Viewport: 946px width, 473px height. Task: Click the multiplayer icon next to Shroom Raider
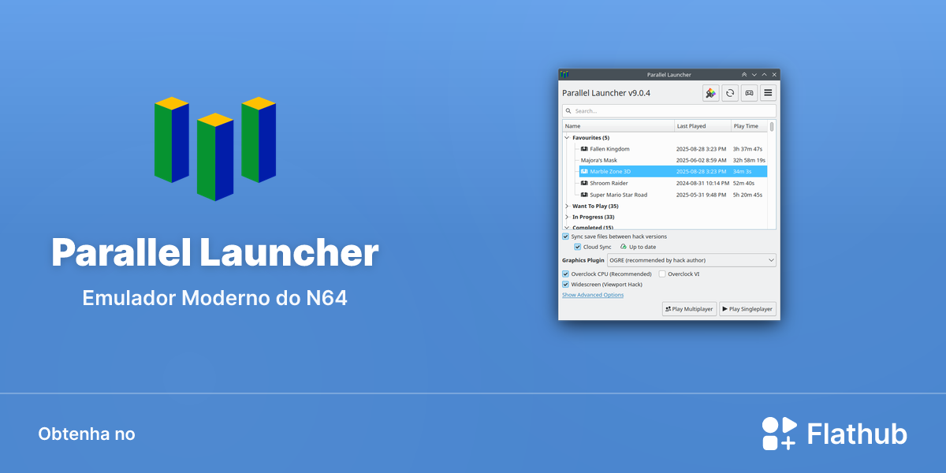click(584, 183)
